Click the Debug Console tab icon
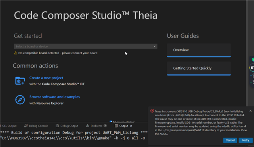This screenshot has width=254, height=147. pyautogui.click(x=26, y=126)
